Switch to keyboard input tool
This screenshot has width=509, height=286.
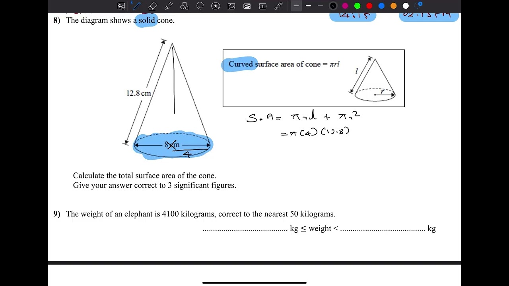(x=247, y=6)
